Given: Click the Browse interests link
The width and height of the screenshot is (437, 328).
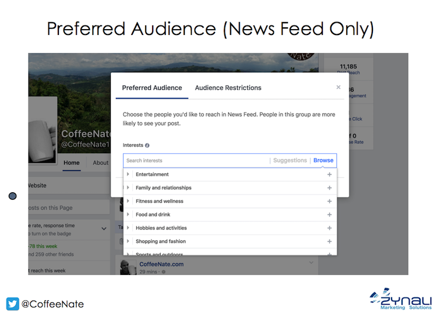Looking at the screenshot, I should [x=323, y=160].
